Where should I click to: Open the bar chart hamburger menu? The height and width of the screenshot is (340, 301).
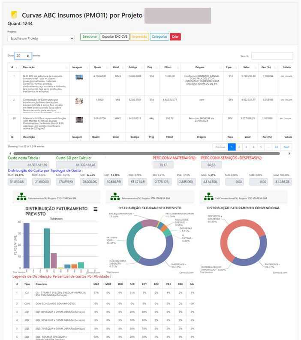[x=96, y=209]
